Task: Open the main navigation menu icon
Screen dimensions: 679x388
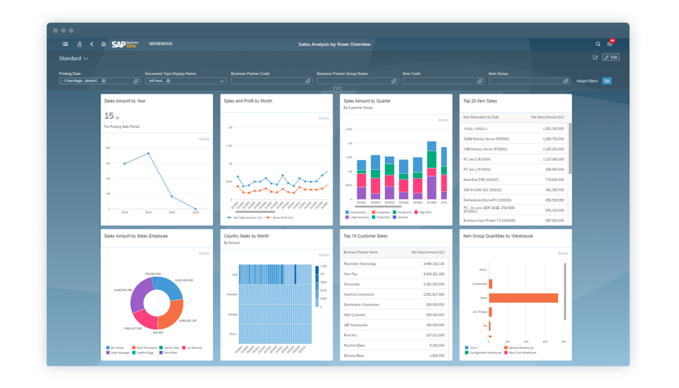Action: (x=65, y=44)
